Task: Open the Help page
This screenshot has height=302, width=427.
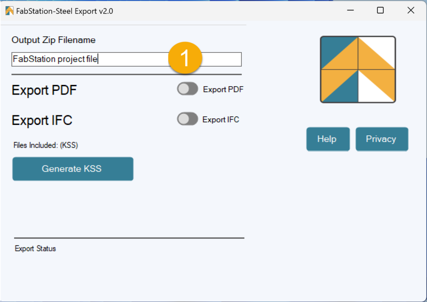Action: [328, 139]
